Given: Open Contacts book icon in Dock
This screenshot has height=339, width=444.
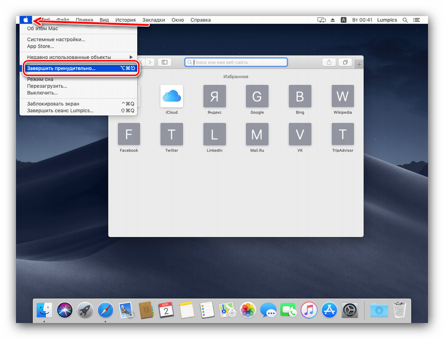Looking at the screenshot, I should (x=146, y=310).
